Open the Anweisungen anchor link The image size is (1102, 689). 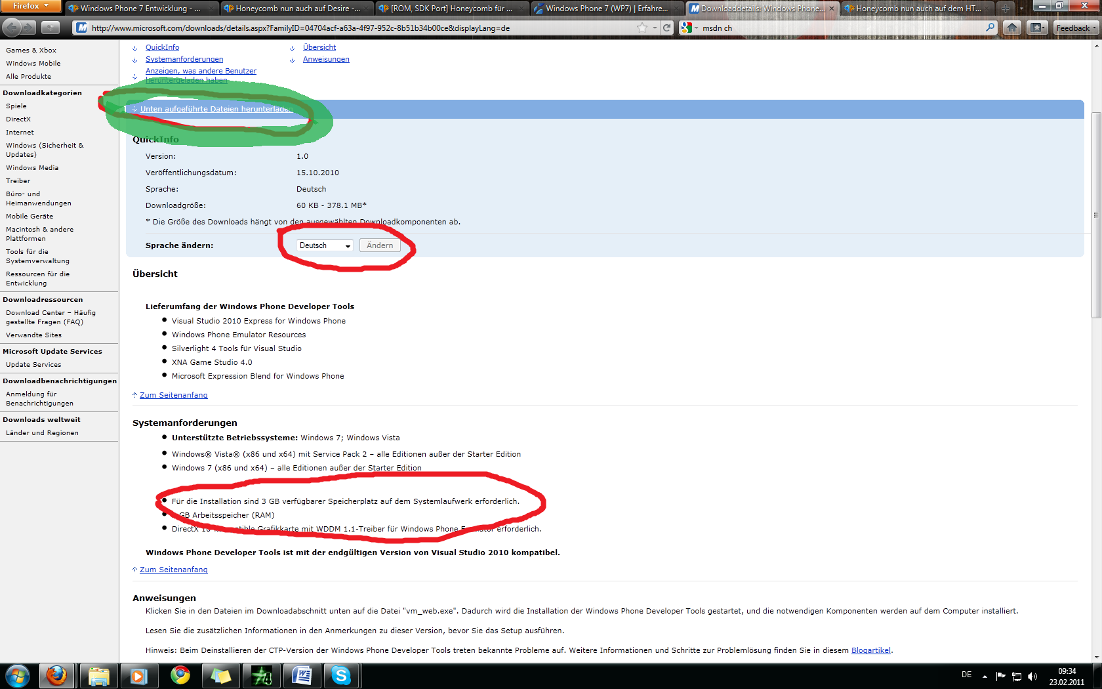(x=326, y=59)
